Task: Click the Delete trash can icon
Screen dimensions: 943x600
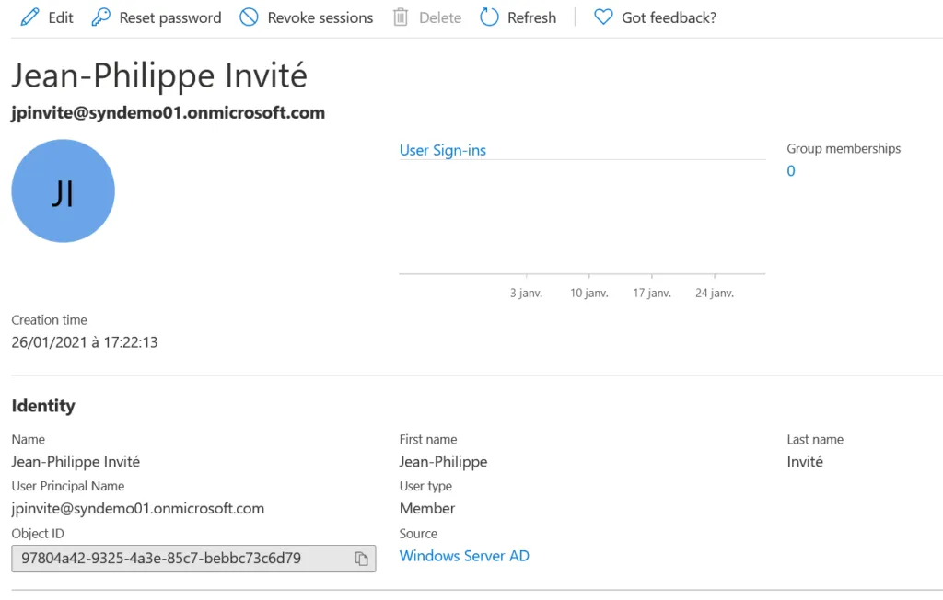Action: [401, 17]
